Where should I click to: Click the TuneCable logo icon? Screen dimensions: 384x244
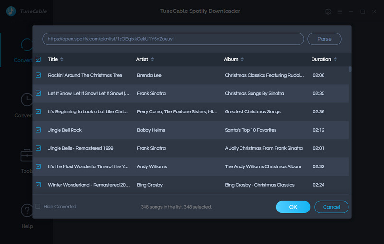[x=11, y=11]
